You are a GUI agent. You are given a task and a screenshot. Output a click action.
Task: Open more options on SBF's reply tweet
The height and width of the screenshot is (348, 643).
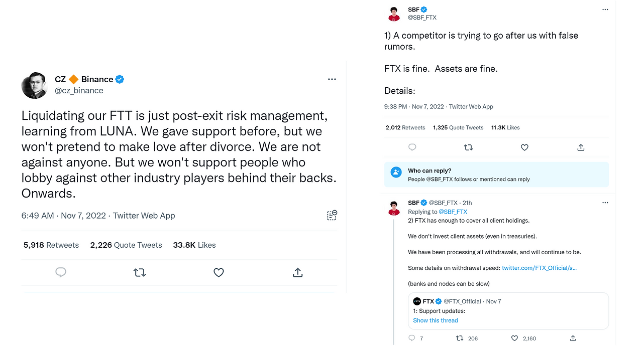point(605,203)
